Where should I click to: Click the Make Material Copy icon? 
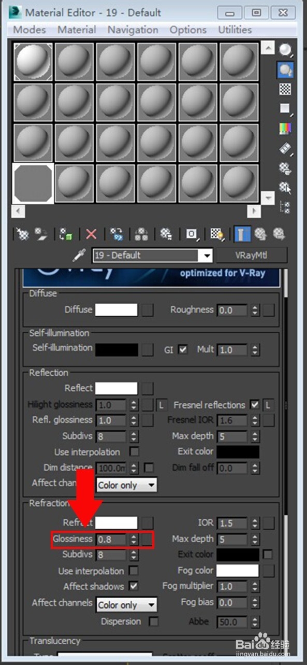point(116,235)
